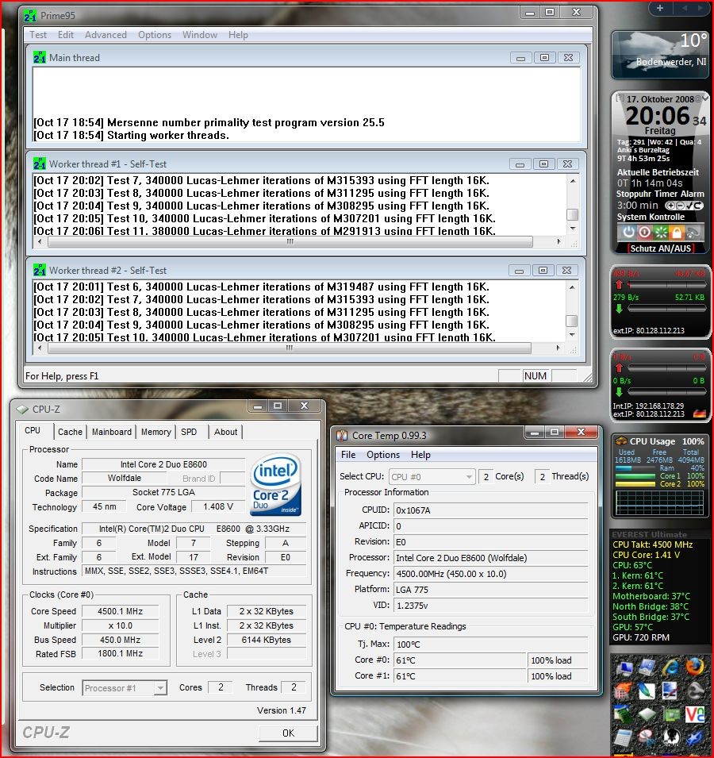Open the Test menu in Prime95
Screen dimensions: 714x758
[38, 35]
